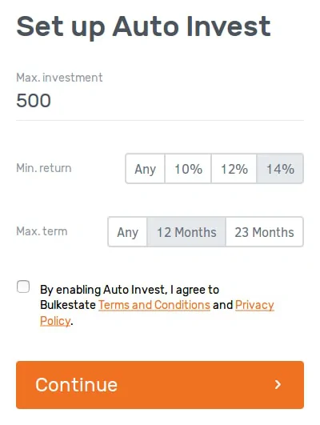Click the orange Continue button
This screenshot has height=425, width=320.
[160, 385]
